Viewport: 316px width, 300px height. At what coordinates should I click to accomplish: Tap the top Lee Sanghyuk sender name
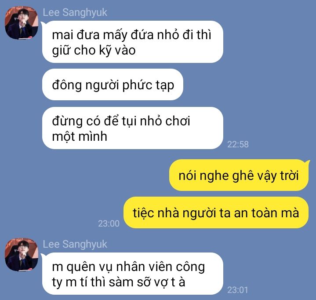[75, 12]
